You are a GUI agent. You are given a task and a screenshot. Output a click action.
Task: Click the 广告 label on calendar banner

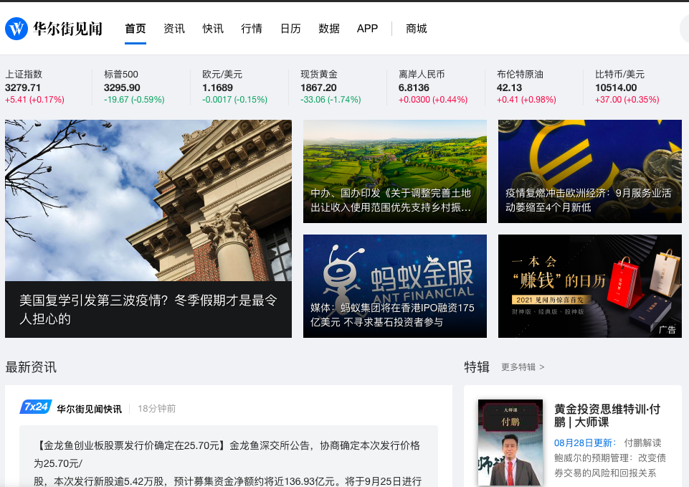[x=667, y=330]
